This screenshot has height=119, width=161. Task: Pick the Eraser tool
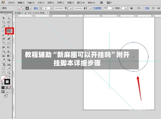coord(9,39)
